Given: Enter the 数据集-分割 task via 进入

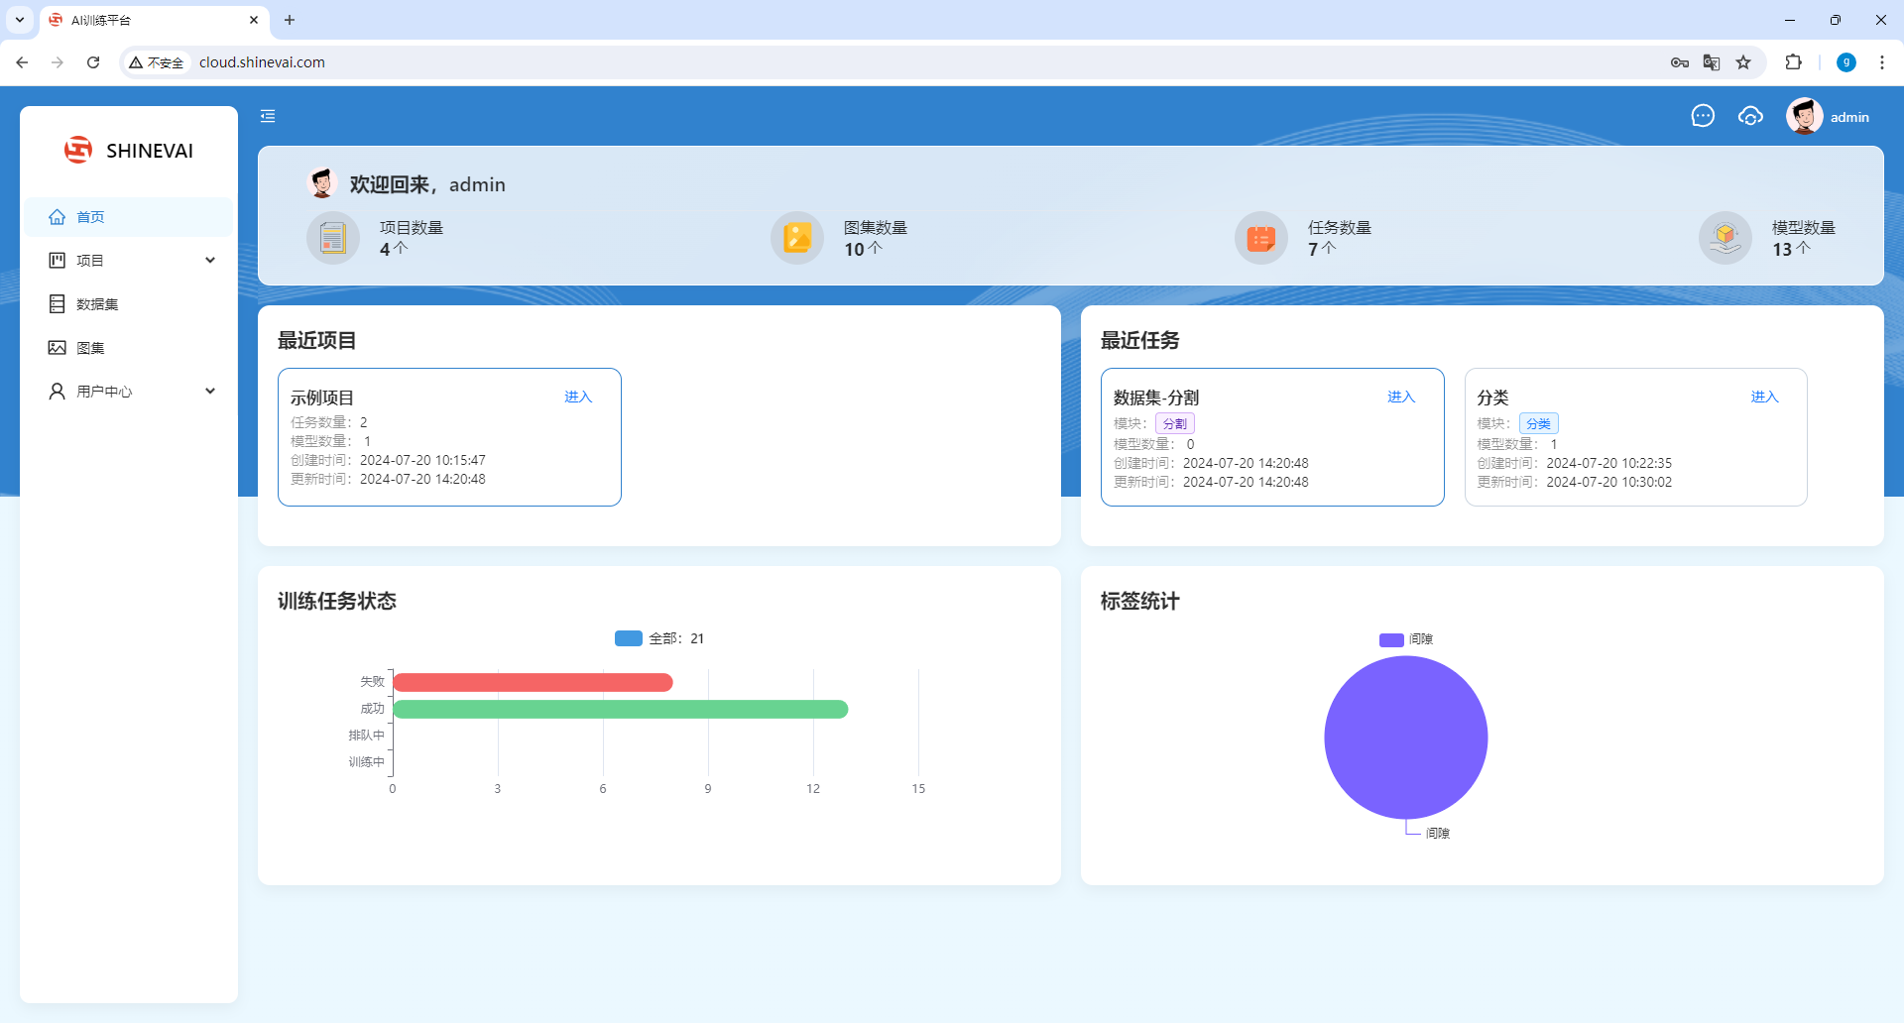Looking at the screenshot, I should tap(1401, 397).
